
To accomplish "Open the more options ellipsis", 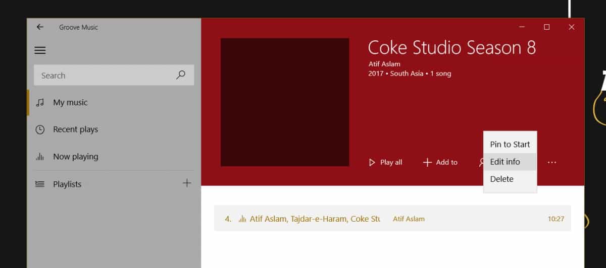I will (552, 162).
